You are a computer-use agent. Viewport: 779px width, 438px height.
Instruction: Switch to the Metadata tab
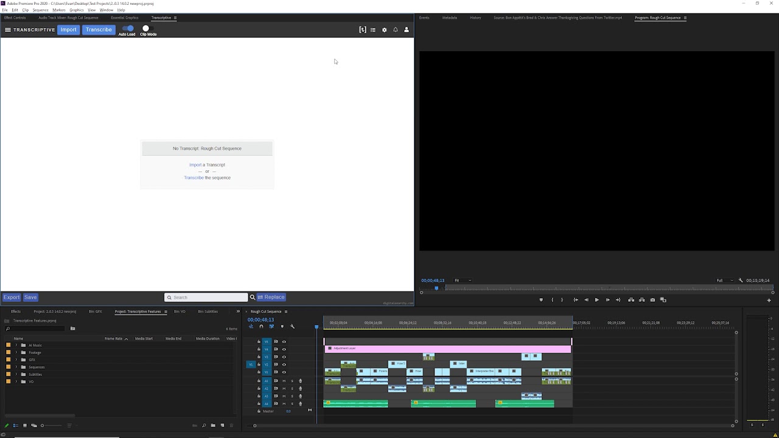point(450,18)
